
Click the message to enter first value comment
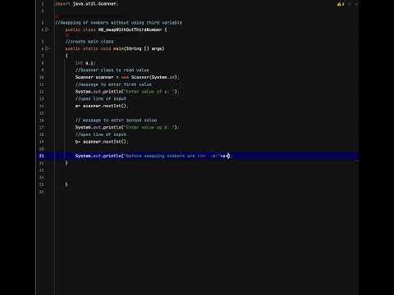[113, 84]
